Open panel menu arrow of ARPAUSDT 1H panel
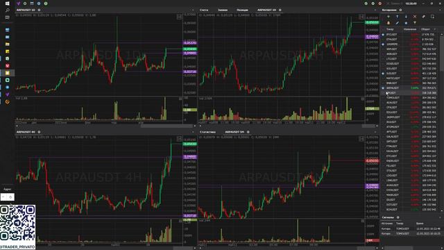The width and height of the screenshot is (444, 250). 375,10
